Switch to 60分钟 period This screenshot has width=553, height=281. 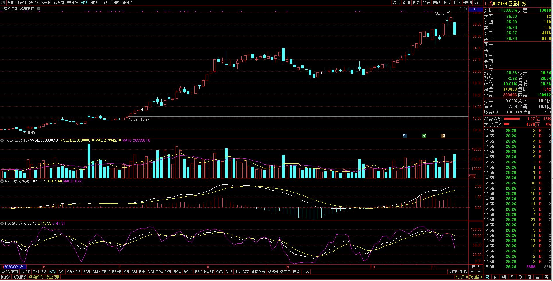(x=72, y=3)
